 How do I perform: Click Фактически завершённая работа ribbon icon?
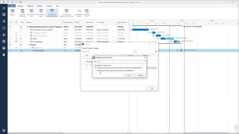click(x=66, y=13)
